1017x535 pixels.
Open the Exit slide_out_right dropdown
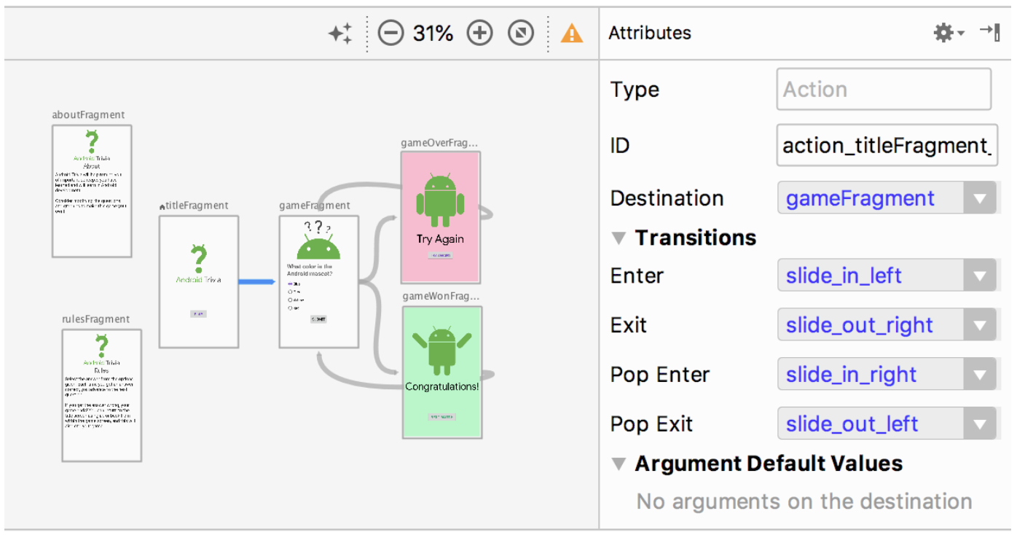[x=978, y=326]
